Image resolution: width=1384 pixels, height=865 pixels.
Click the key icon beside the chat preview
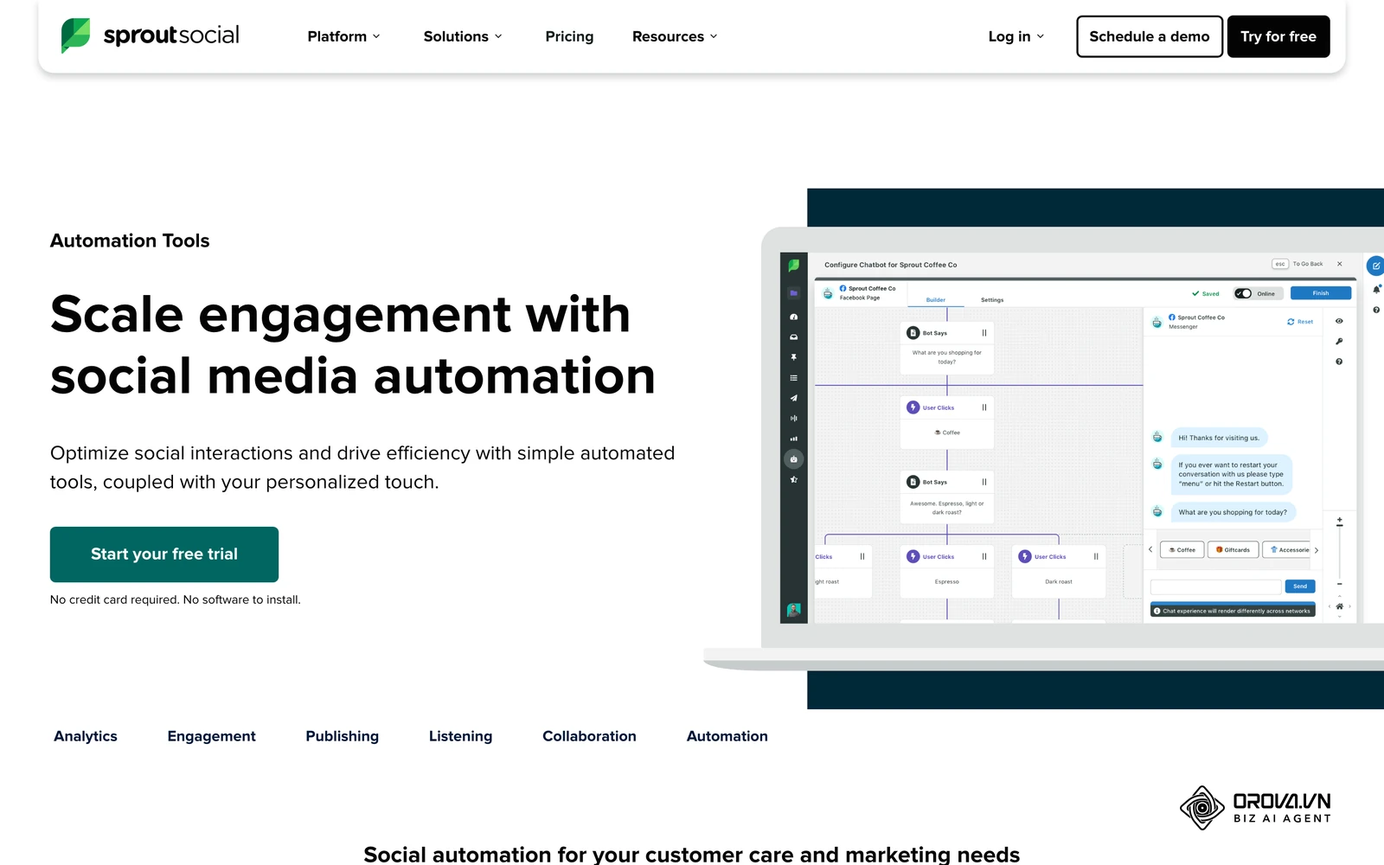(x=1339, y=342)
